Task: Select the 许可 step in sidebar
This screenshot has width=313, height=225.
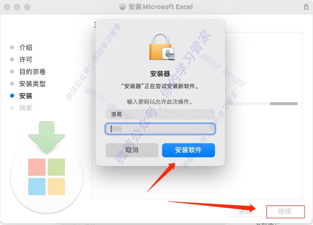Action: coord(26,59)
